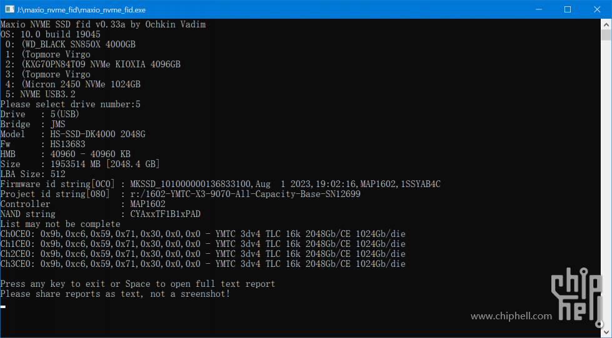Click drive entry 3 'Topmore Virgo'
This screenshot has height=338, width=612.
[x=56, y=74]
